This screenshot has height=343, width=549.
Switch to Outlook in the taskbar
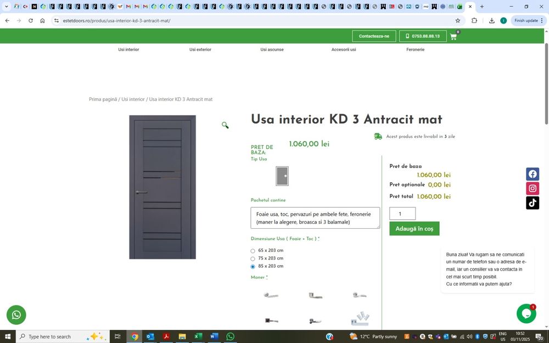pyautogui.click(x=150, y=336)
